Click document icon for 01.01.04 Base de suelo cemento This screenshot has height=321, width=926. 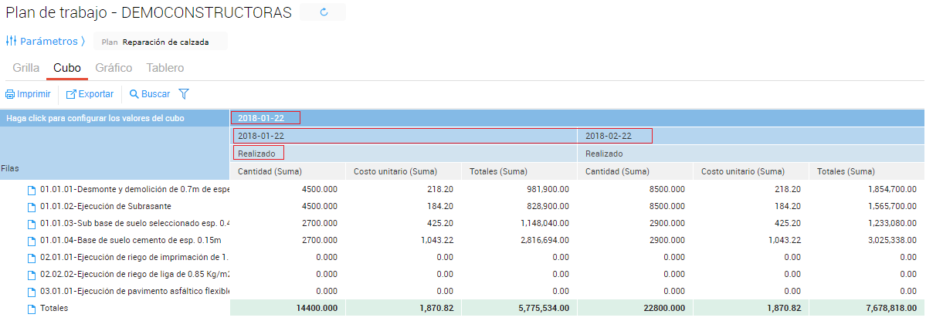point(32,241)
